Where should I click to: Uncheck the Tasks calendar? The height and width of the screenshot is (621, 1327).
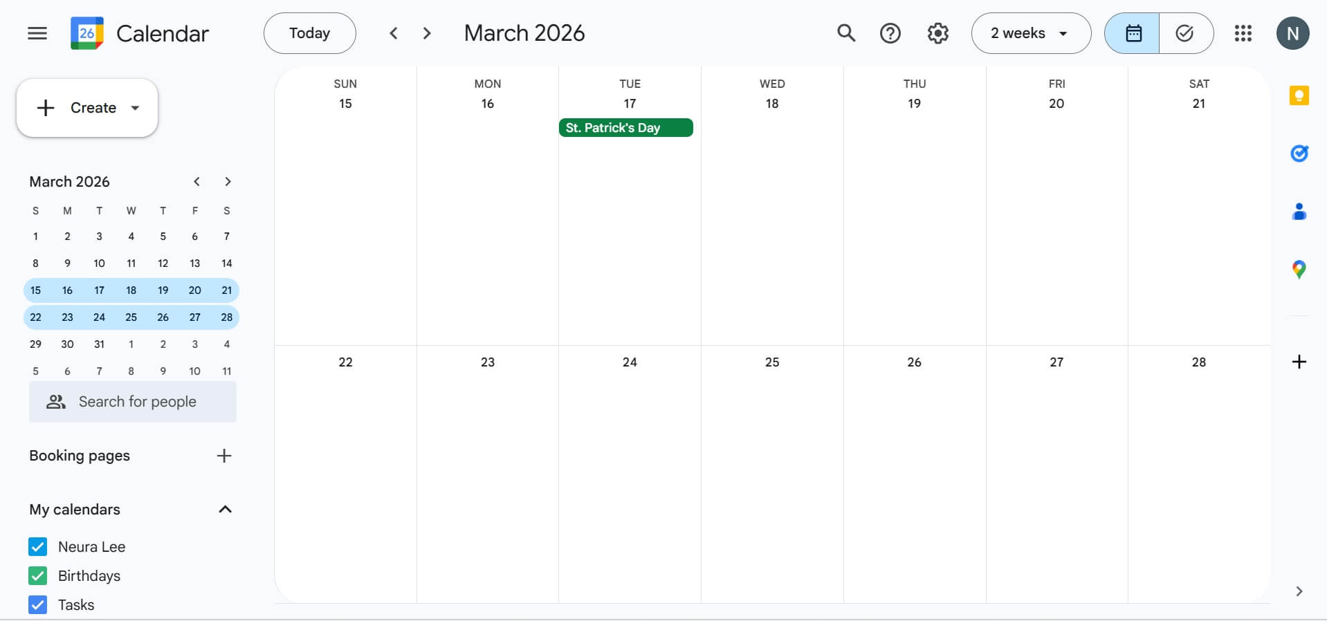tap(38, 604)
